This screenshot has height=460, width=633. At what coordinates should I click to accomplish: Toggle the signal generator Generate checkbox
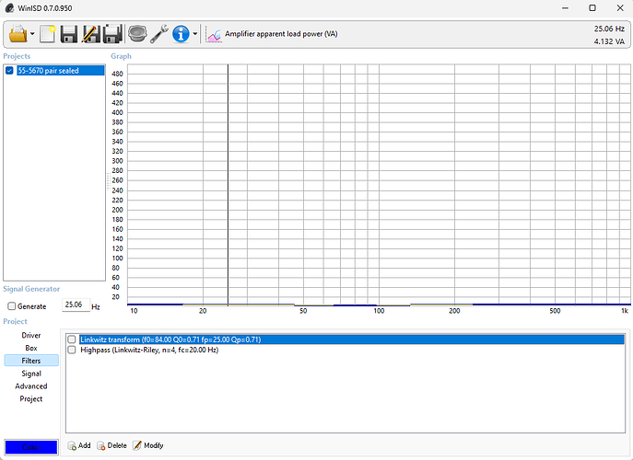click(x=11, y=306)
